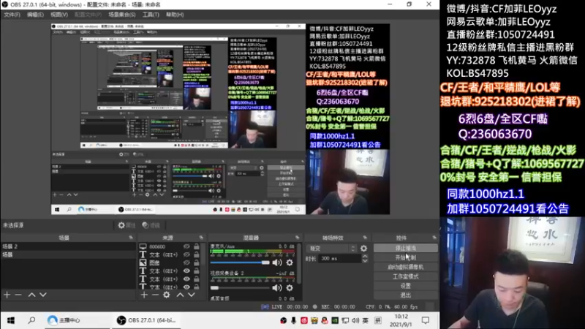Open 设置 from the controls panel

tap(406, 286)
